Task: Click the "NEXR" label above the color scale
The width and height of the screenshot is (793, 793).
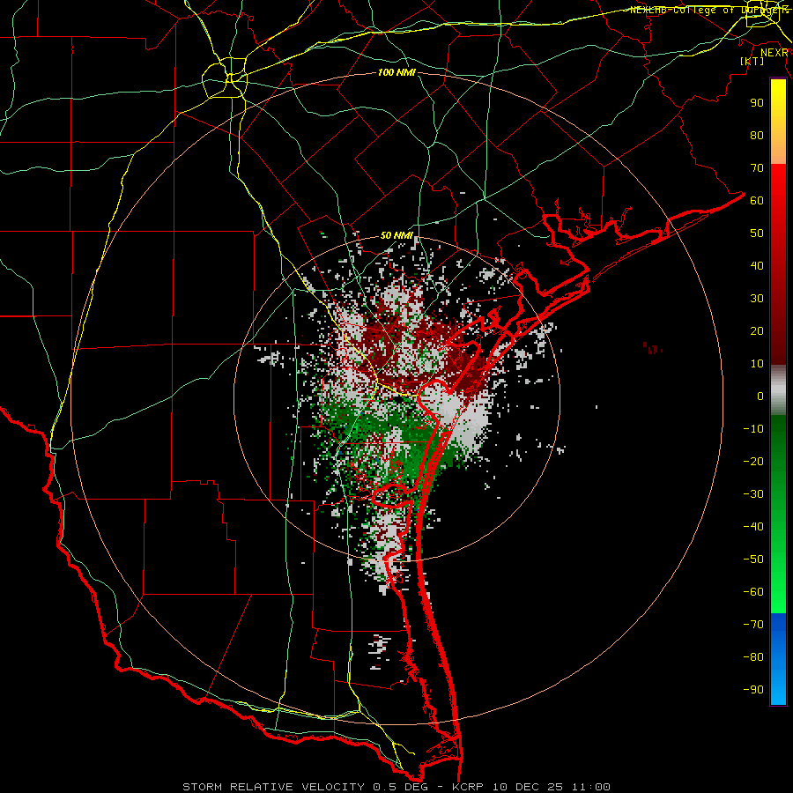Action: 774,53
